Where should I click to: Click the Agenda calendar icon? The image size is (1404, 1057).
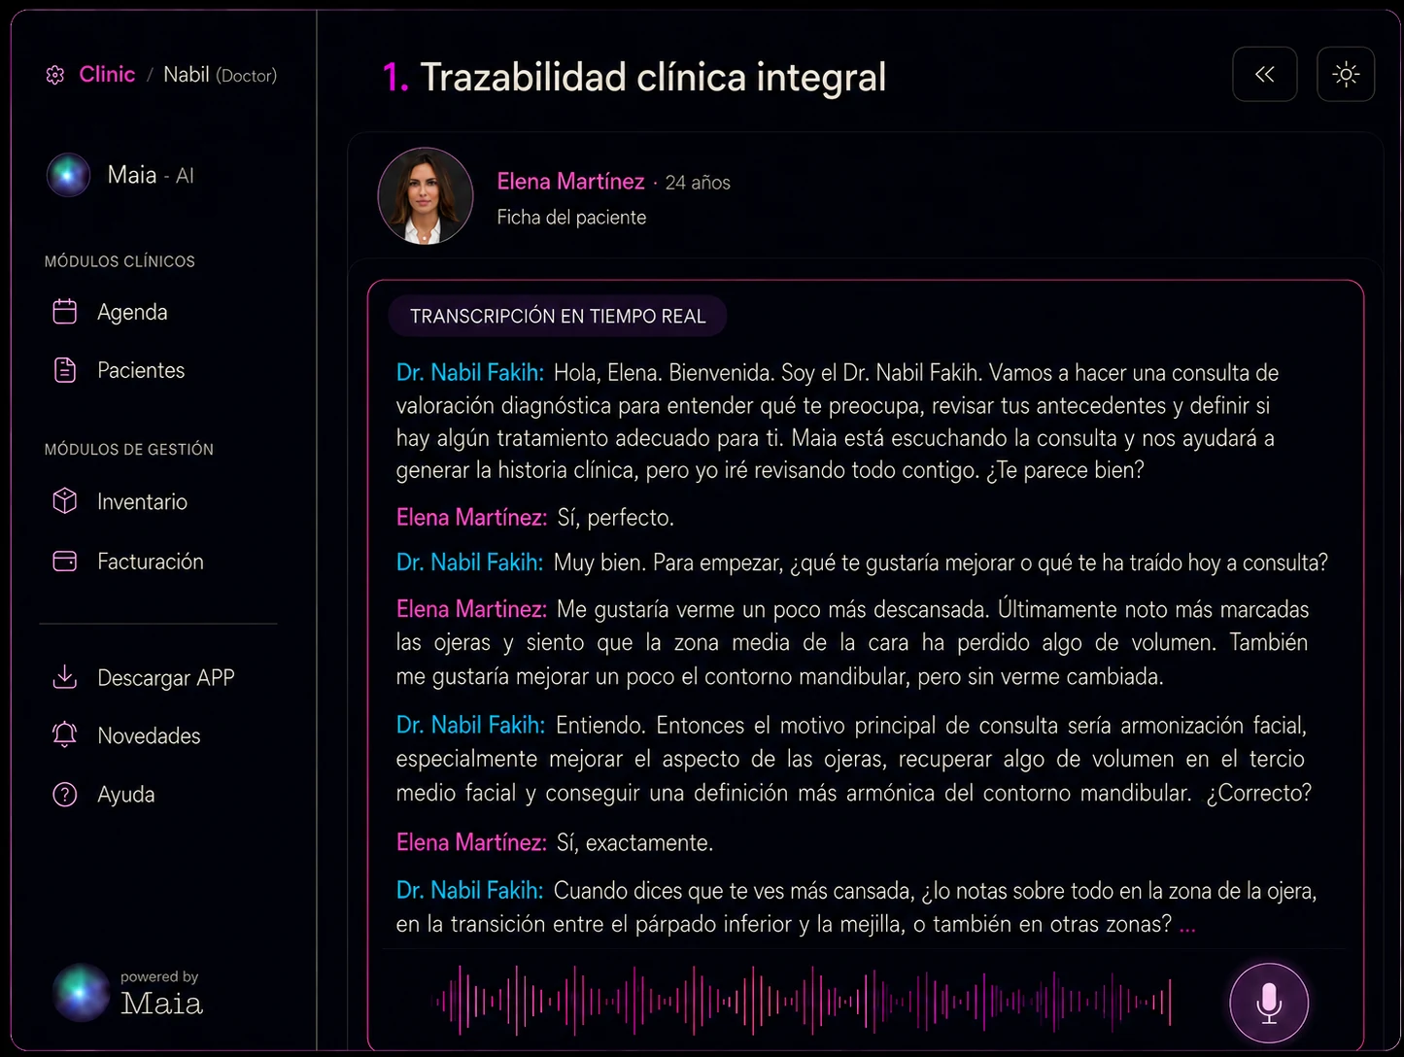coord(65,312)
